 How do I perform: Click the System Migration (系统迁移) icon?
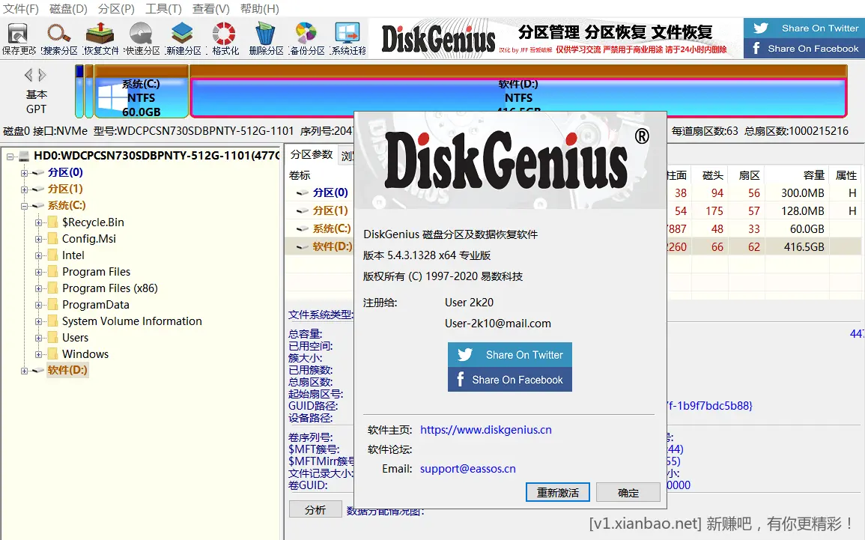pyautogui.click(x=347, y=33)
